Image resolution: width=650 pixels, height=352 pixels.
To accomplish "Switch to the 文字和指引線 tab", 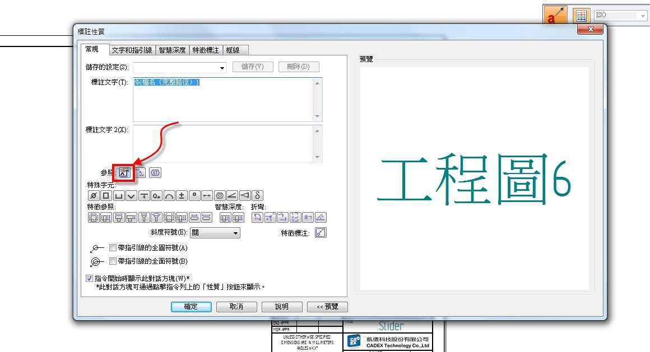I will pyautogui.click(x=132, y=50).
